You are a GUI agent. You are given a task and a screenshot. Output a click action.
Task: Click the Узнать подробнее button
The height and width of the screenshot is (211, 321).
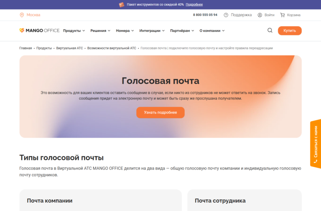pos(160,112)
